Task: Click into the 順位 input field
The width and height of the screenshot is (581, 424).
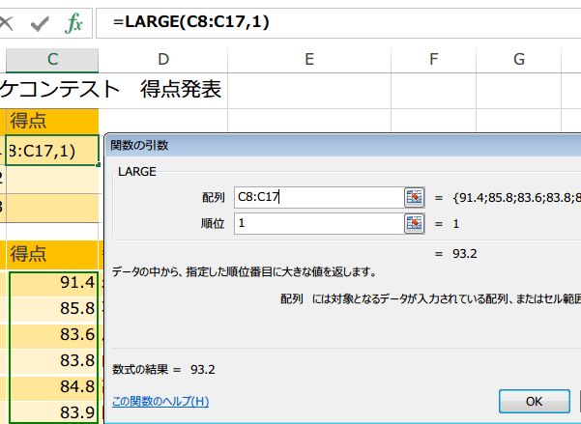Action: (319, 224)
